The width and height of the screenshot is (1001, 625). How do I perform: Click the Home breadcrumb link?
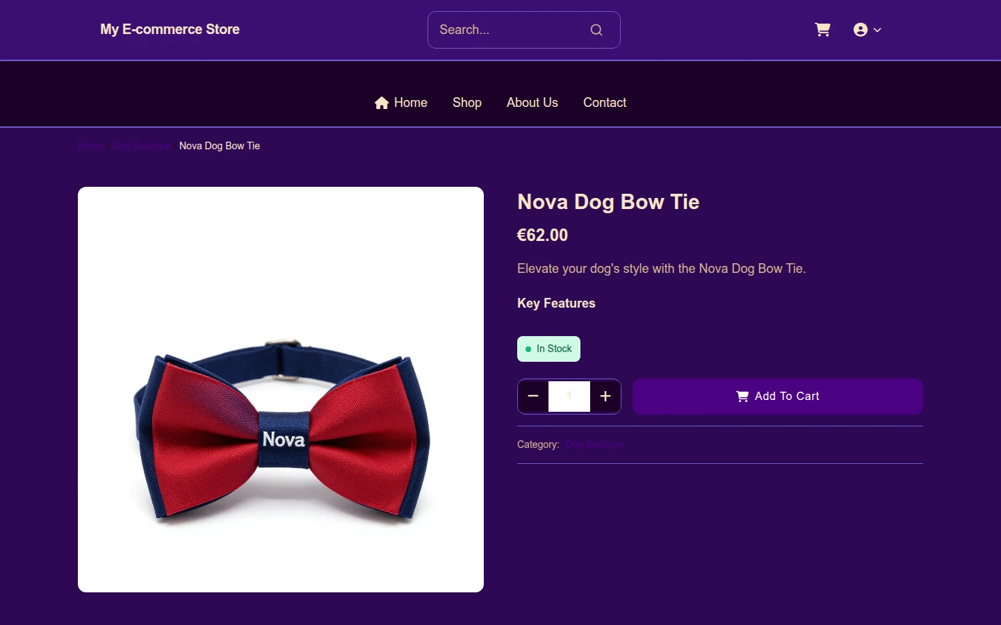[91, 146]
